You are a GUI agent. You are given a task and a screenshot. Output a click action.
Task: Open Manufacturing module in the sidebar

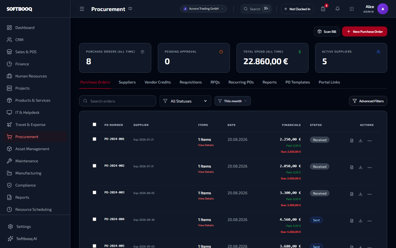35,173
